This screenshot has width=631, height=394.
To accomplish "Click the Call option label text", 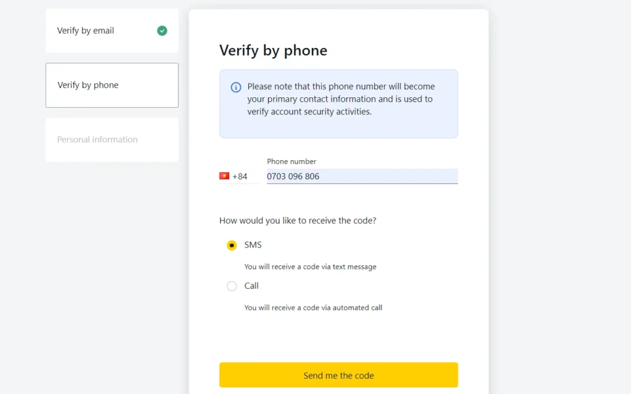I will [250, 286].
